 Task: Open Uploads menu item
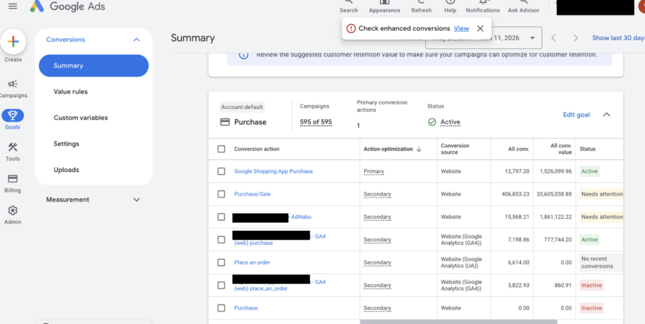(x=66, y=170)
